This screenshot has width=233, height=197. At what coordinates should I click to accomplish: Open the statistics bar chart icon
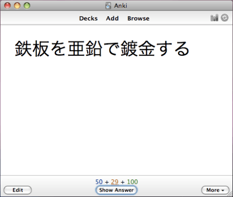(214, 18)
